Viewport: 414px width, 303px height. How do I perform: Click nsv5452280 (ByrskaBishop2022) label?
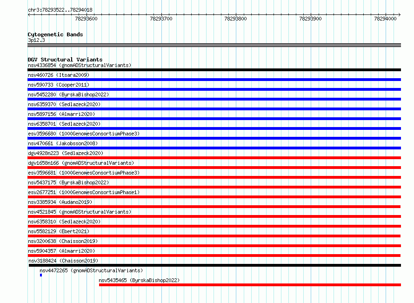[x=68, y=94]
